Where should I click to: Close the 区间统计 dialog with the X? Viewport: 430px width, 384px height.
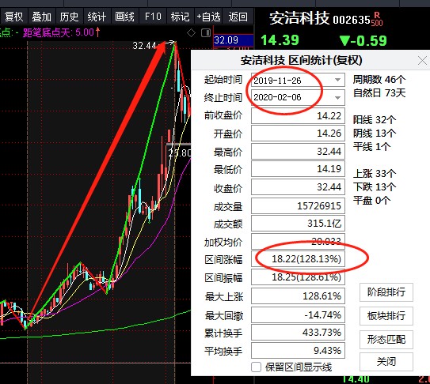[422, 61]
